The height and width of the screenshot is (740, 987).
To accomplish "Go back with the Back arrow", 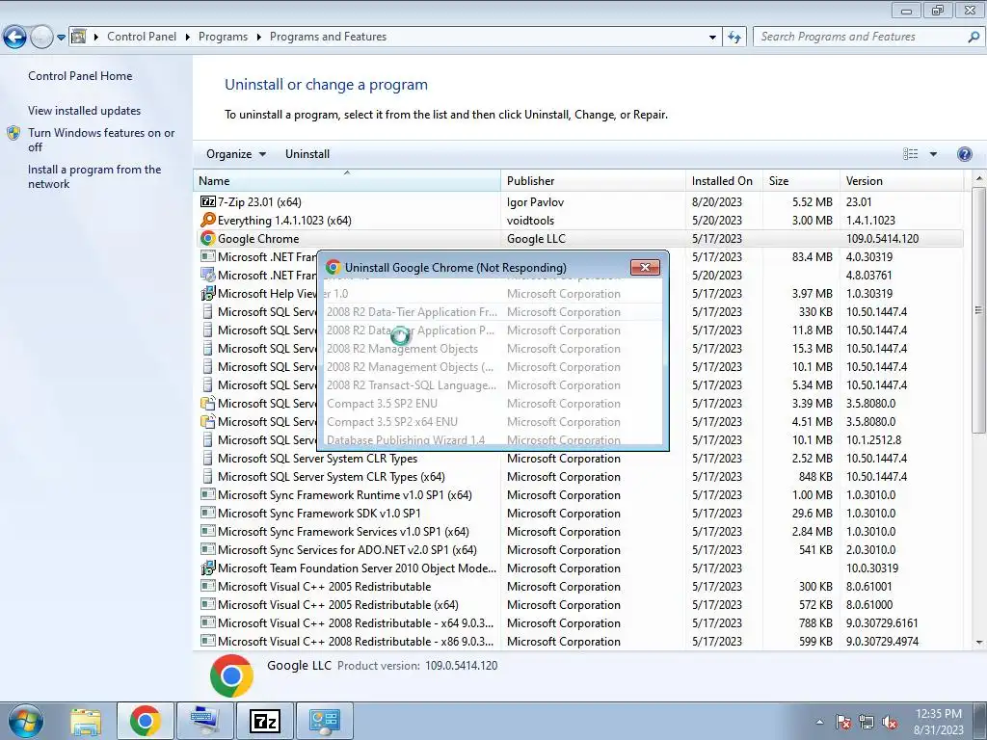I will pyautogui.click(x=14, y=38).
